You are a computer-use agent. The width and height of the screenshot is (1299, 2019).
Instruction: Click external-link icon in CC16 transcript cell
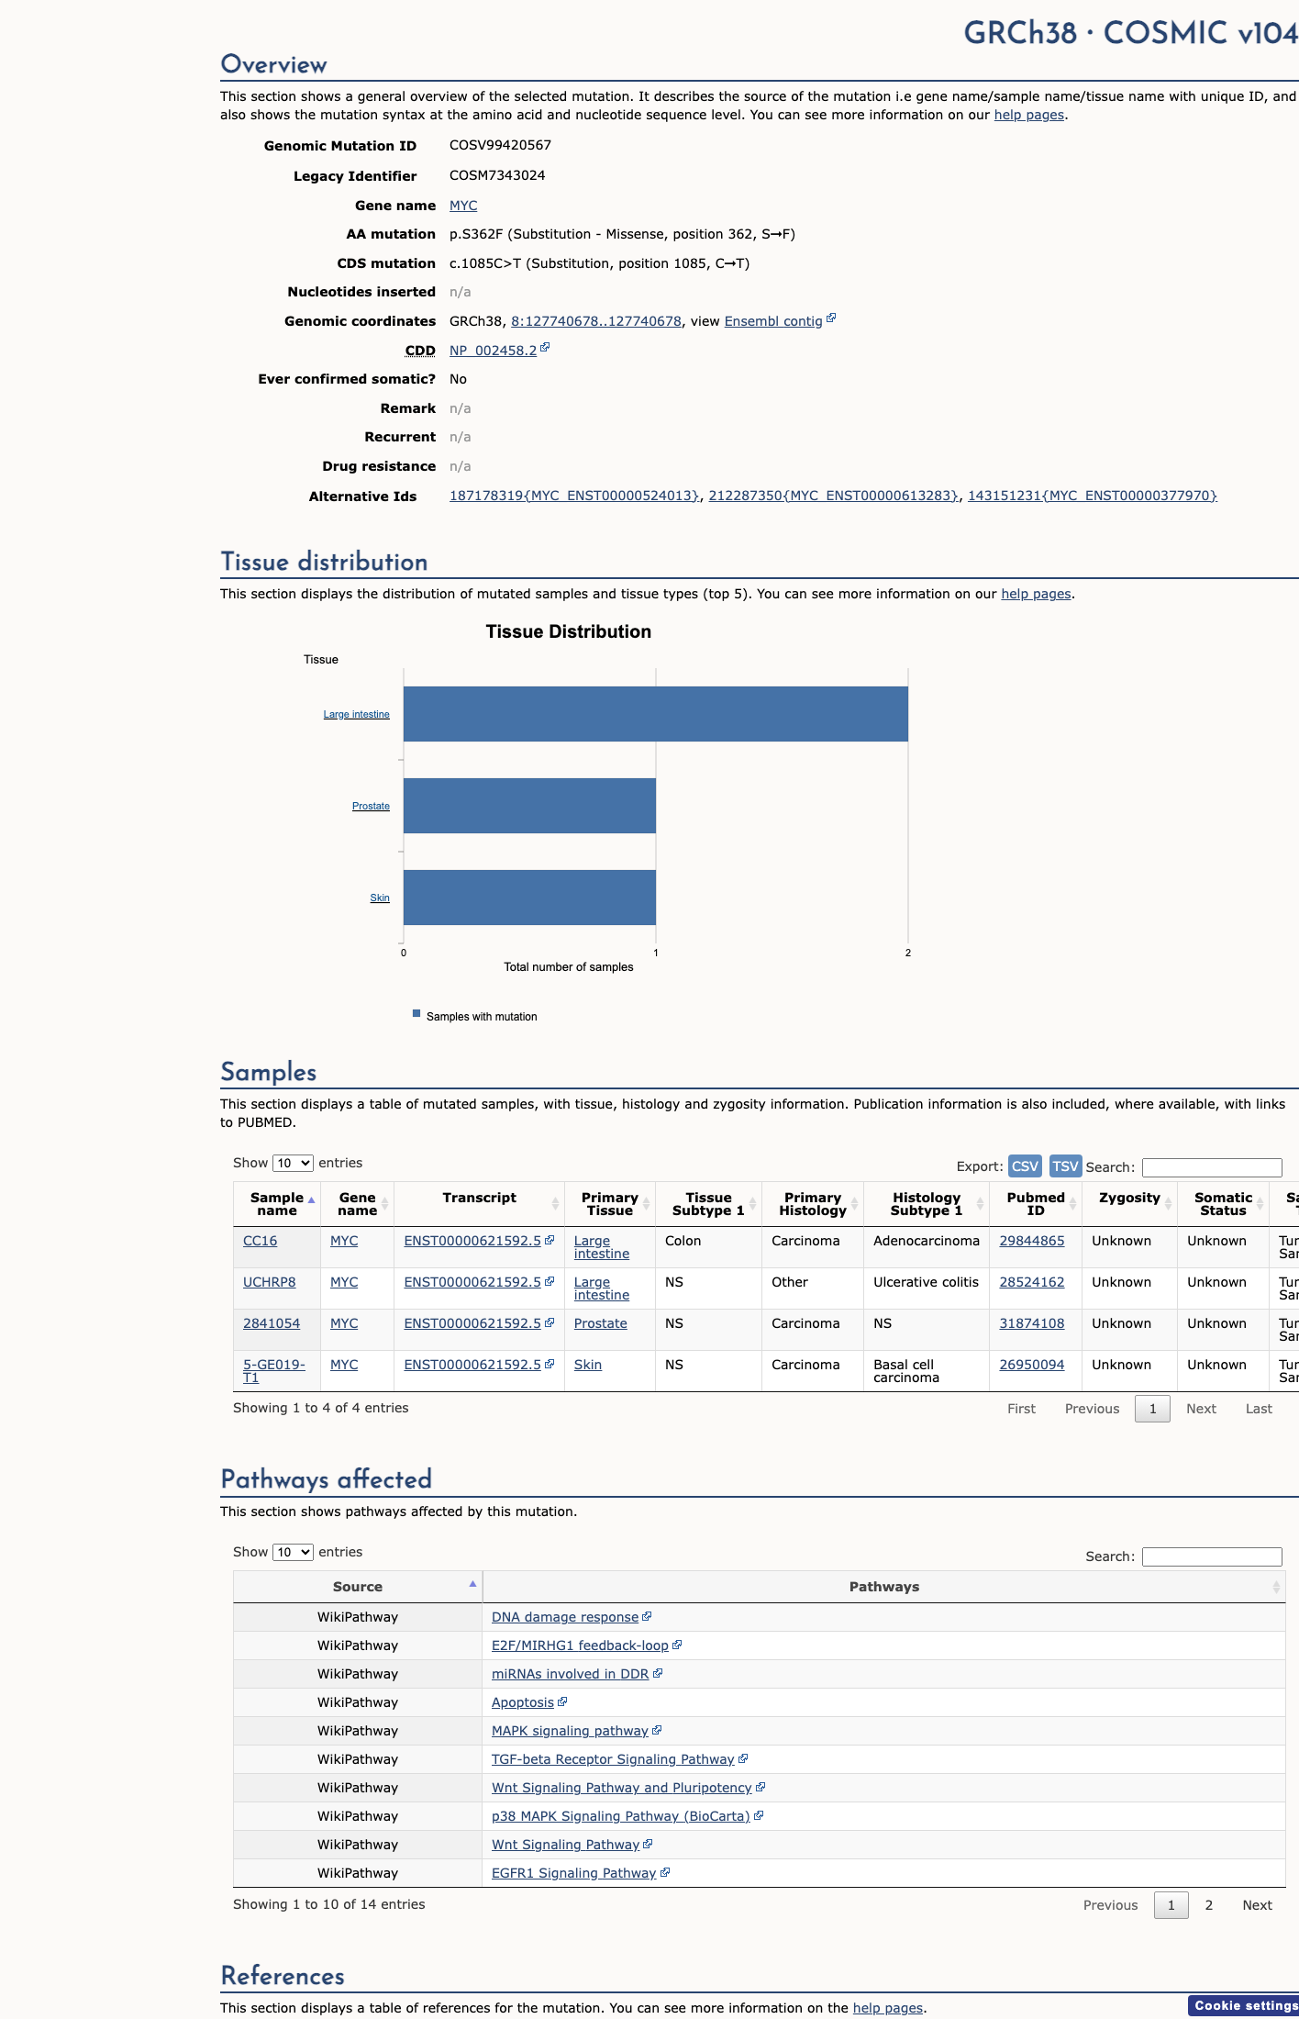click(550, 1239)
